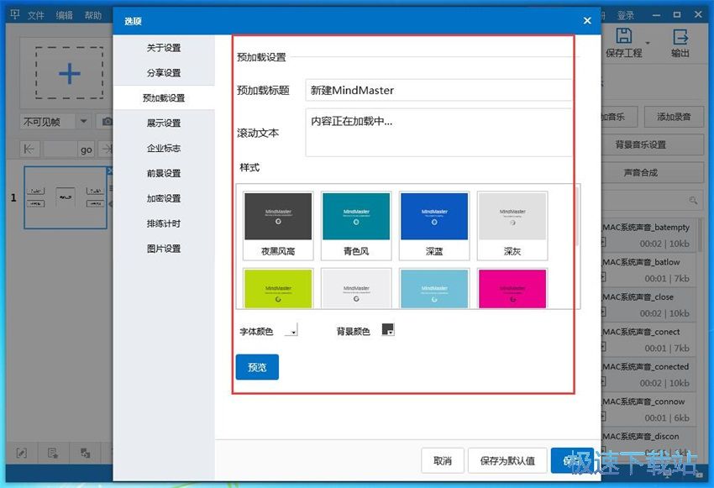Click the 添加录音 button

[x=674, y=117]
